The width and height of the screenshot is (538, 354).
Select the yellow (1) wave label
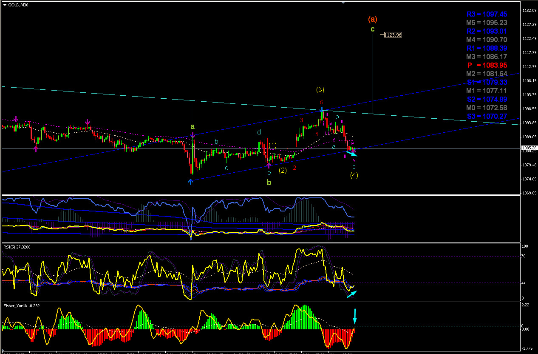point(272,146)
